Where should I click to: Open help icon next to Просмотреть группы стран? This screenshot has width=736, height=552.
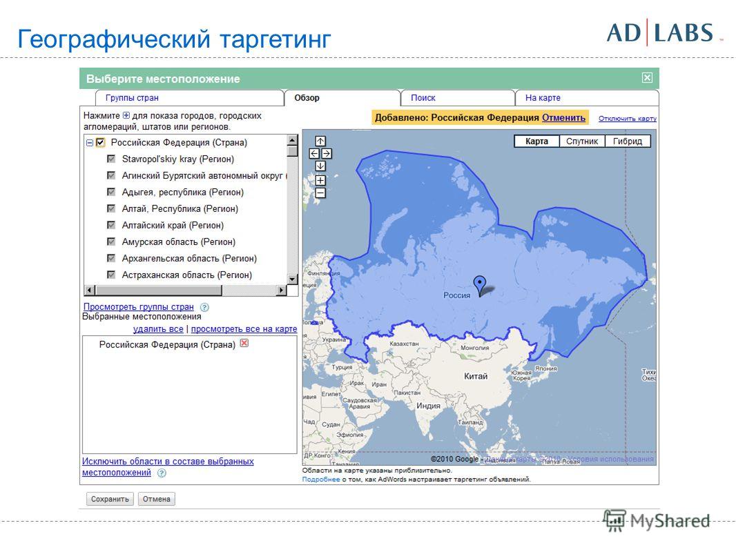coord(204,307)
